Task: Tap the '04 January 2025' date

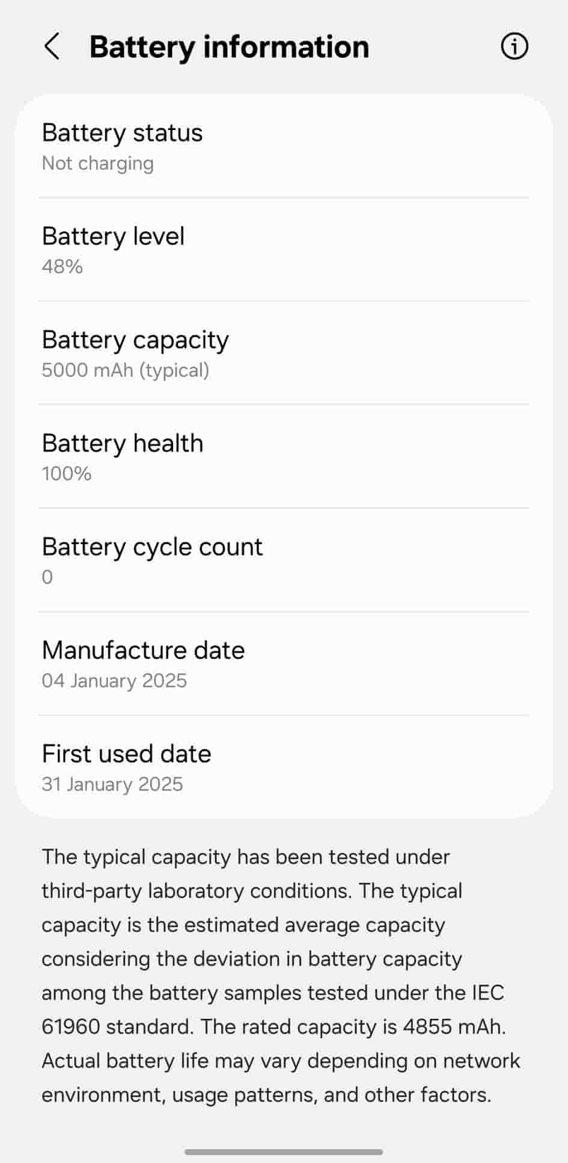Action: tap(114, 681)
